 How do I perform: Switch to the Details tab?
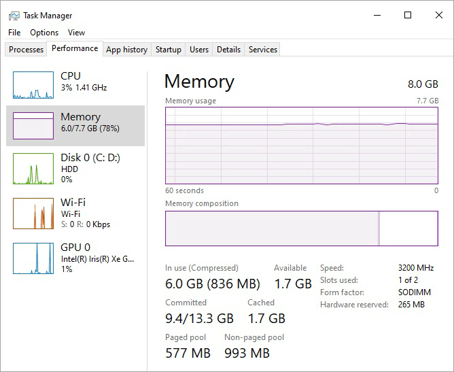(228, 50)
